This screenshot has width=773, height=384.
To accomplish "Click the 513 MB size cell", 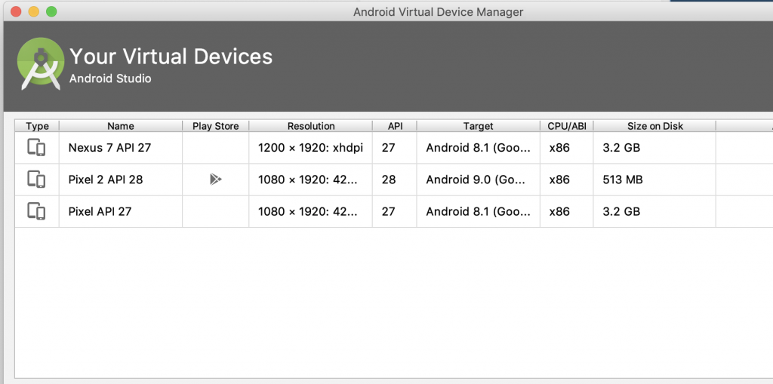I will pos(622,180).
